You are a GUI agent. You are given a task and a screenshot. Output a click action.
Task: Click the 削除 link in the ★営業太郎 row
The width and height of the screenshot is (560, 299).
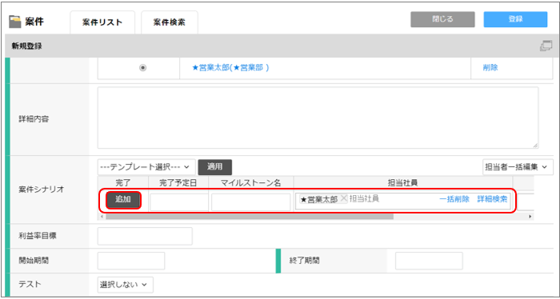click(x=490, y=68)
